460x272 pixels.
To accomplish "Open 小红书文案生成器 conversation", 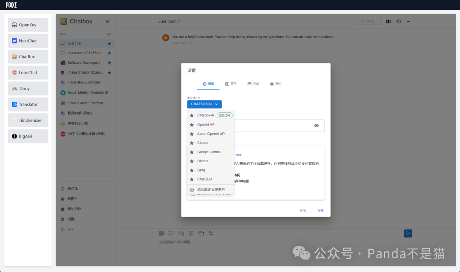I will coord(86,134).
